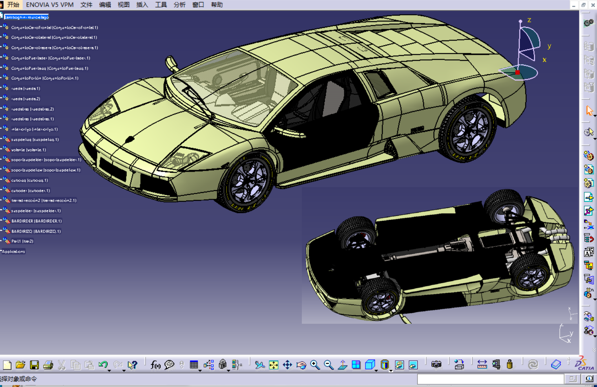The width and height of the screenshot is (597, 387).
Task: Open the 编辑 (Edit) menu
Action: [x=105, y=5]
